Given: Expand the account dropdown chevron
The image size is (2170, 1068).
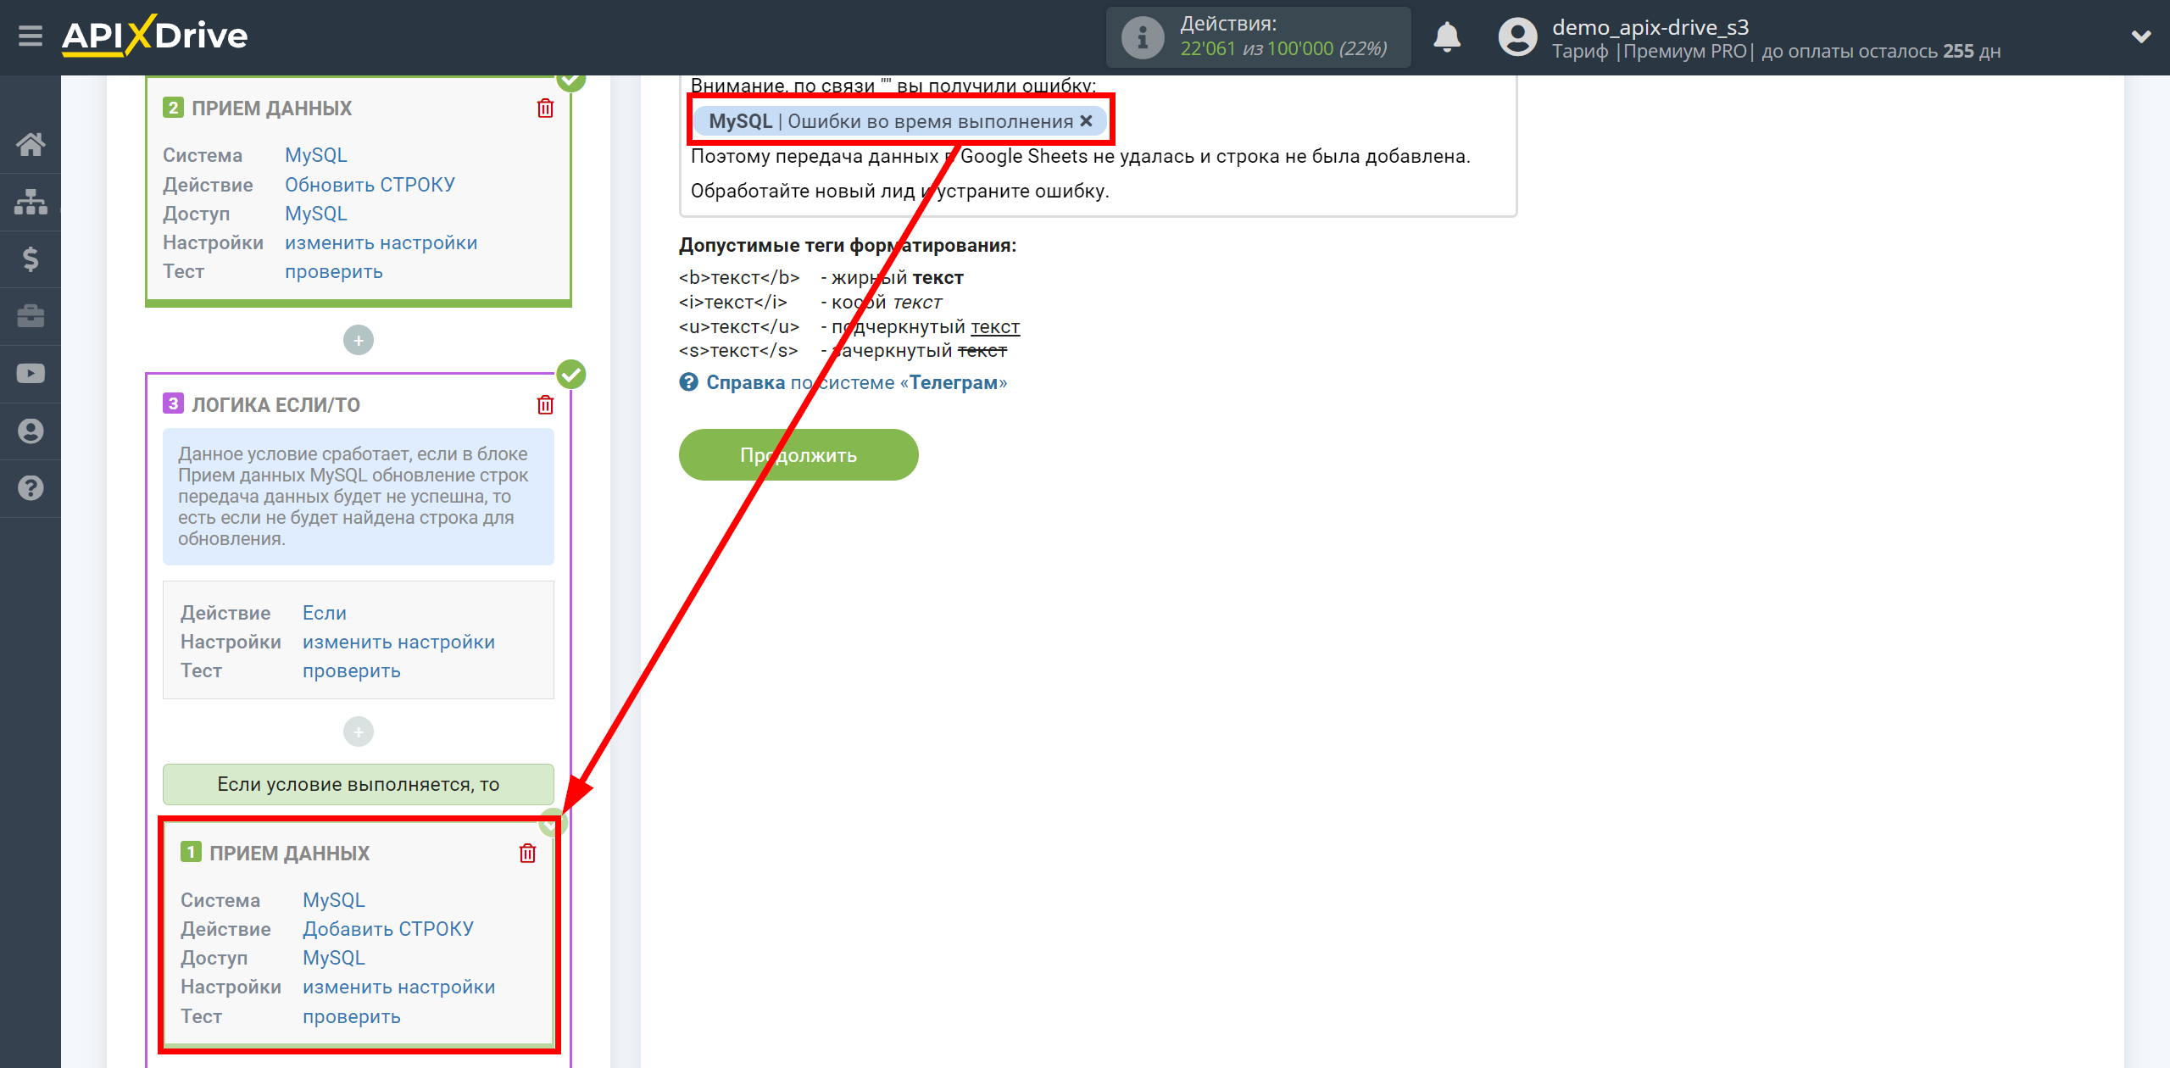Looking at the screenshot, I should [2141, 36].
